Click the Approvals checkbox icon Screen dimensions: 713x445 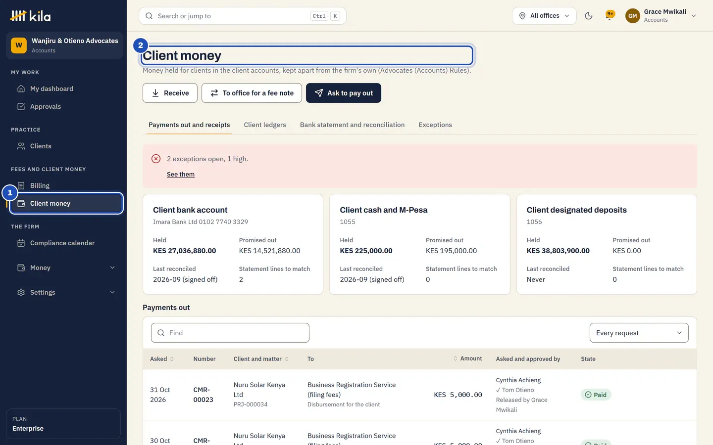tap(21, 106)
